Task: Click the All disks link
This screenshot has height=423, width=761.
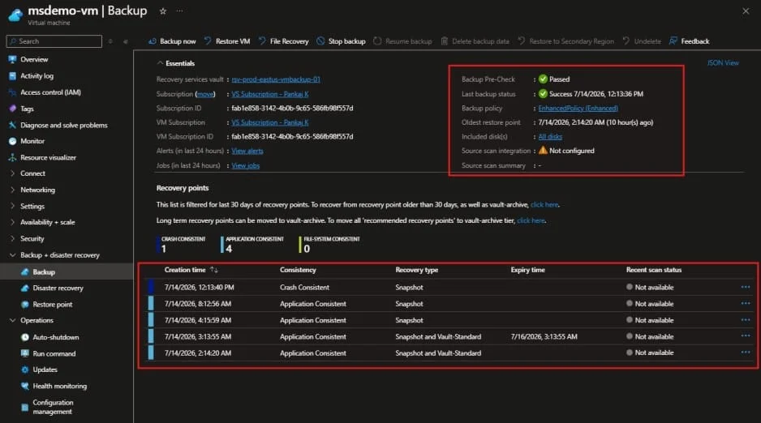Action: click(550, 137)
